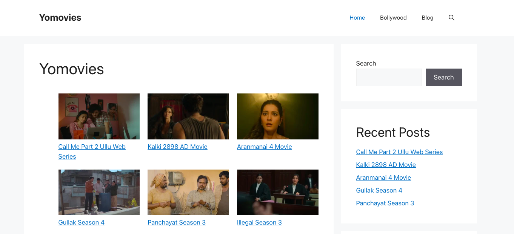Open Aranmanai 4 Movie in Recent Posts

(x=383, y=177)
